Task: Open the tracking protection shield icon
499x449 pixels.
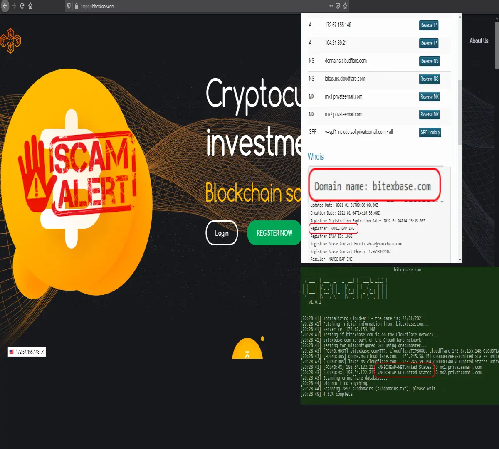Action: [x=69, y=6]
